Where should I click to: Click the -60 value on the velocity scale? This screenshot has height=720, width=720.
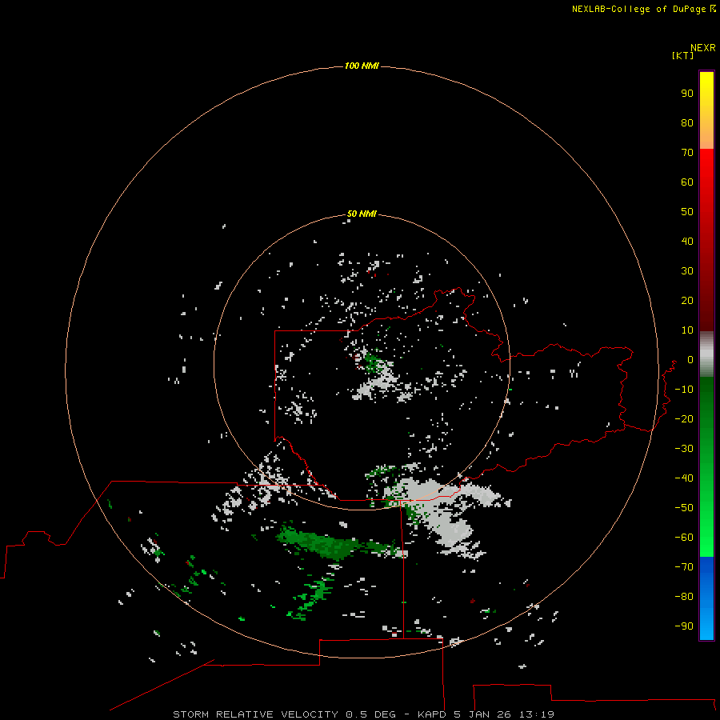click(684, 538)
